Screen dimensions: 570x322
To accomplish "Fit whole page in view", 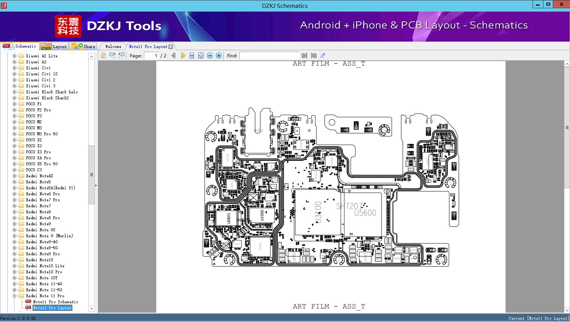I will (201, 55).
